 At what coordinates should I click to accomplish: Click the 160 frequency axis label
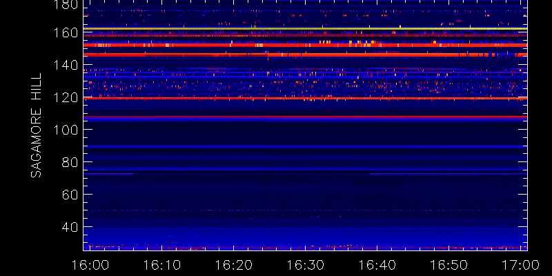click(x=65, y=32)
